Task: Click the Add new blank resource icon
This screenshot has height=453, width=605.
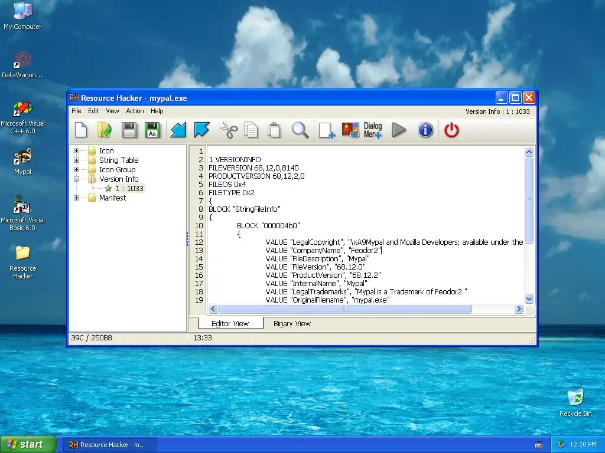Action: coord(326,130)
